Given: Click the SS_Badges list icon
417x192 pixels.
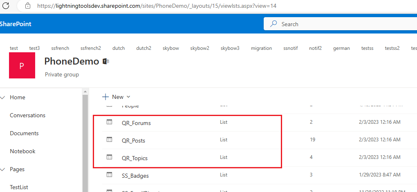Looking at the screenshot, I should 109,175.
